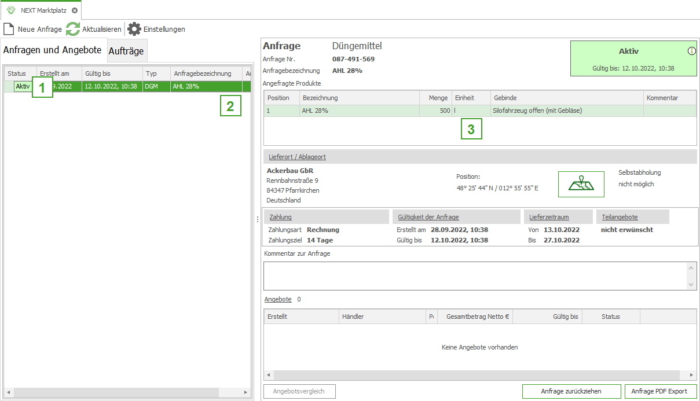Click the NEXT Marktplatz logo icon
Viewport: 700px width, 401px height.
coord(11,10)
